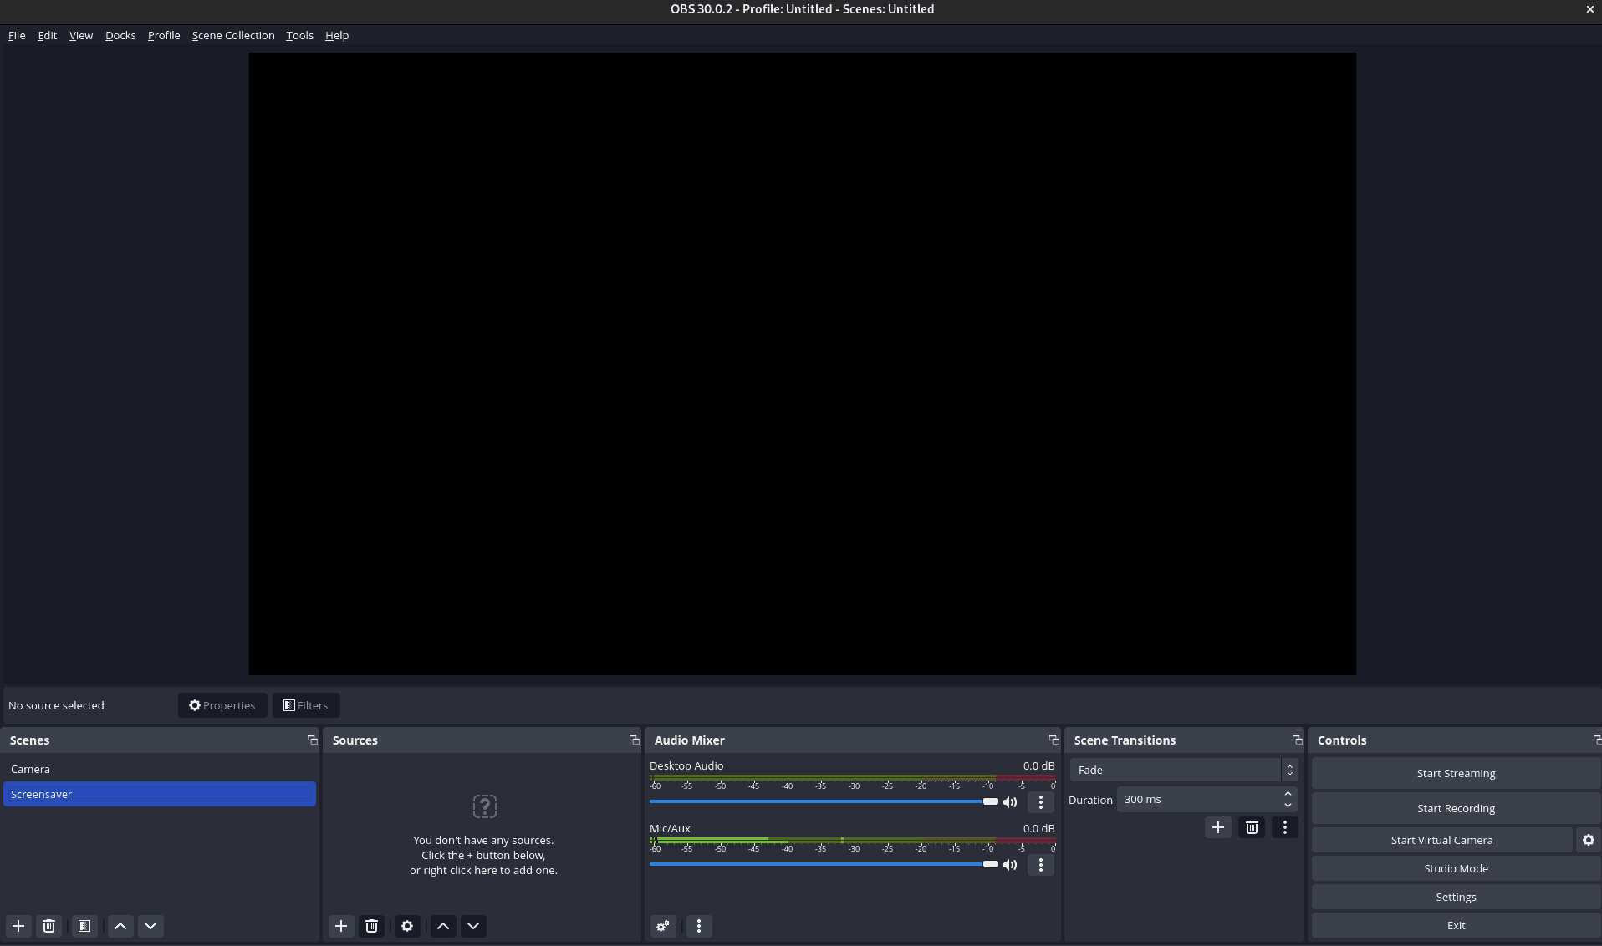The height and width of the screenshot is (946, 1602).
Task: Open the Fade transition dropdown
Action: tap(1183, 770)
